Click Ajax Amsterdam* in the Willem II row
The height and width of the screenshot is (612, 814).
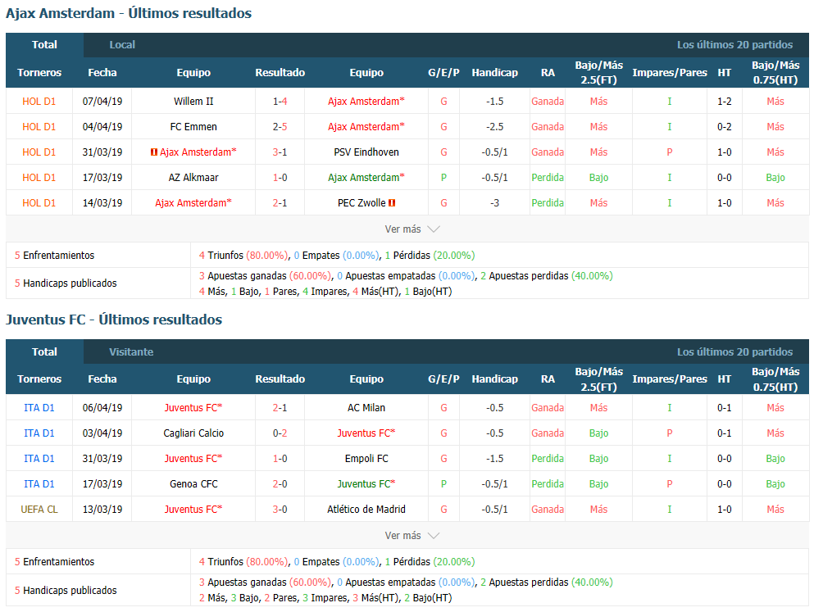(366, 101)
